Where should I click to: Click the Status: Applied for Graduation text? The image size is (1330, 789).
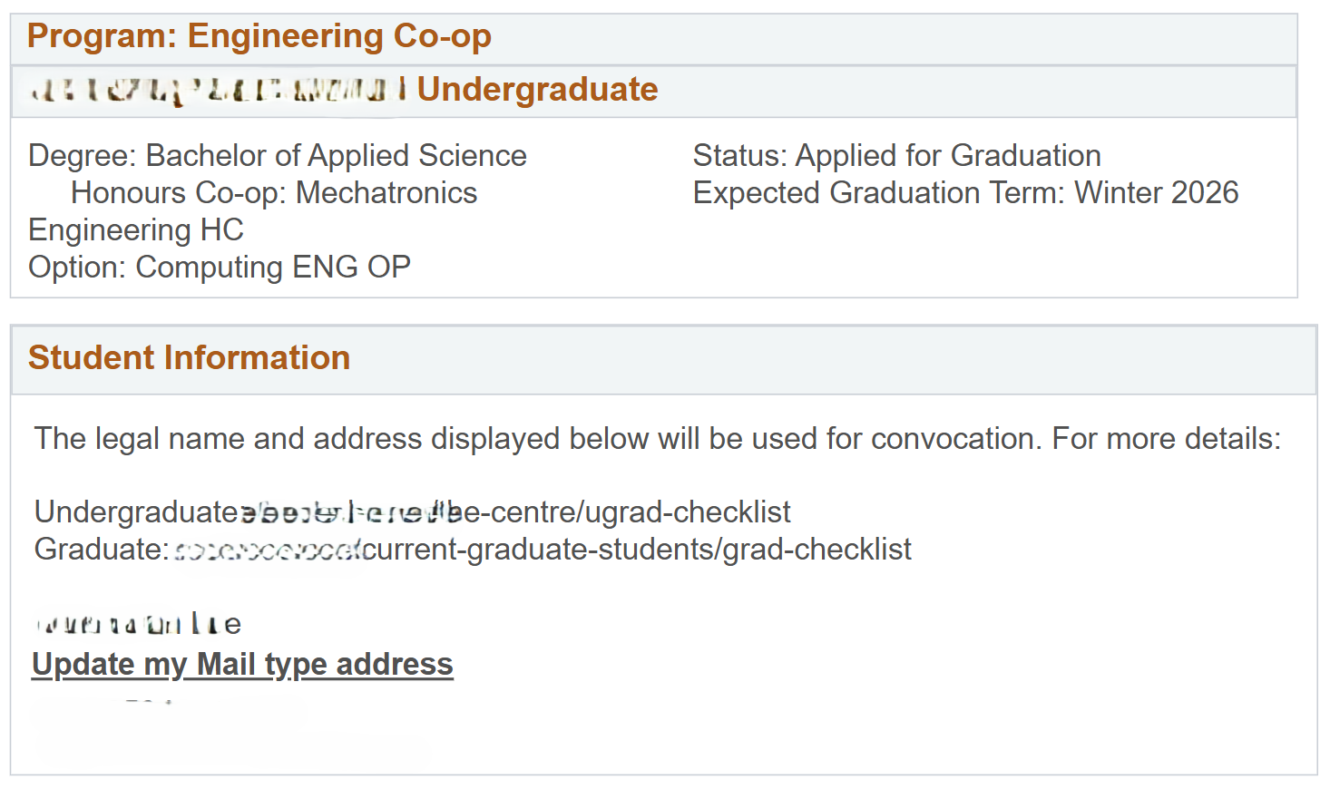click(896, 156)
